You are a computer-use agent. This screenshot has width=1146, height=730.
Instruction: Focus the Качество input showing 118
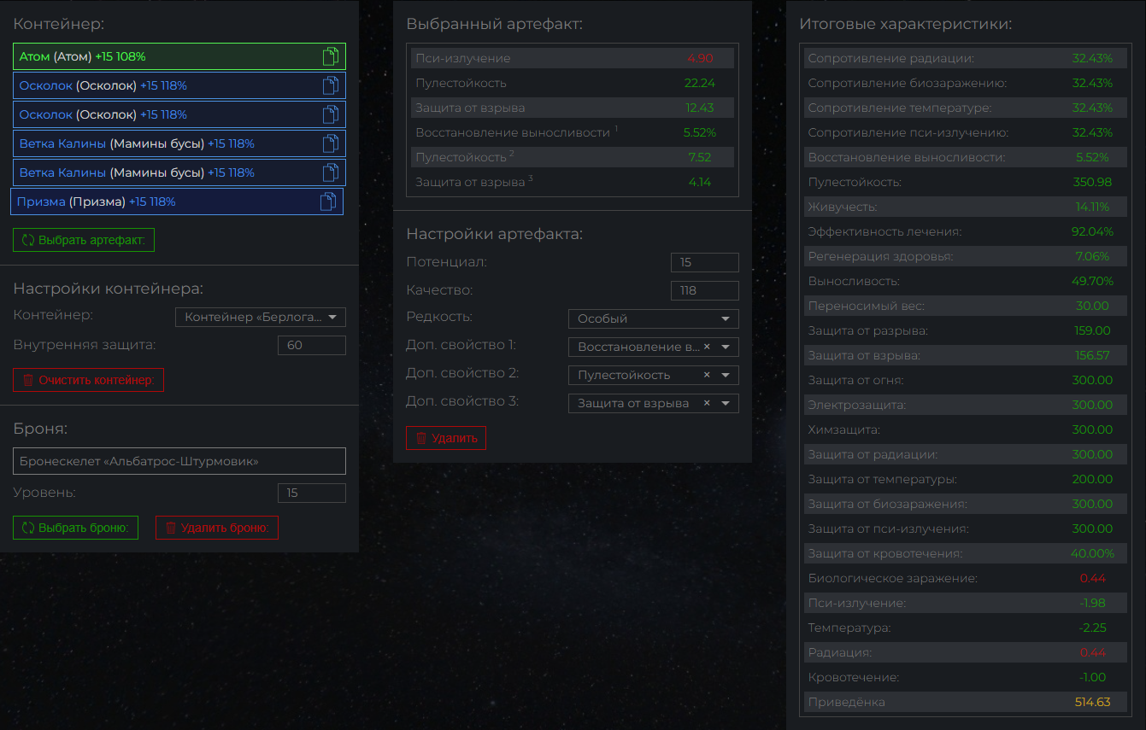[x=705, y=290]
